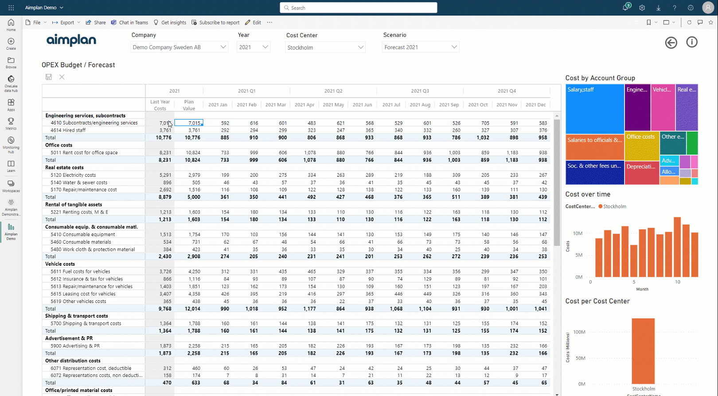Select the 5900 Advertising & PR row label
The width and height of the screenshot is (718, 396).
click(x=75, y=346)
